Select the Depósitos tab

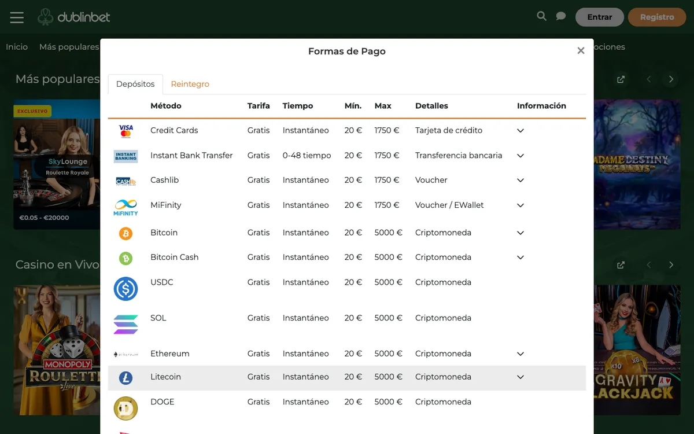coord(135,84)
